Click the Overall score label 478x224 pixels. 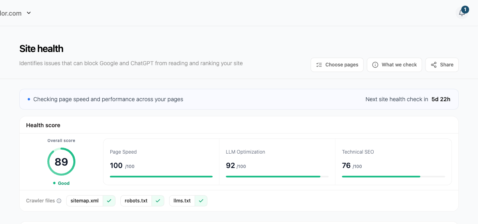(x=61, y=141)
